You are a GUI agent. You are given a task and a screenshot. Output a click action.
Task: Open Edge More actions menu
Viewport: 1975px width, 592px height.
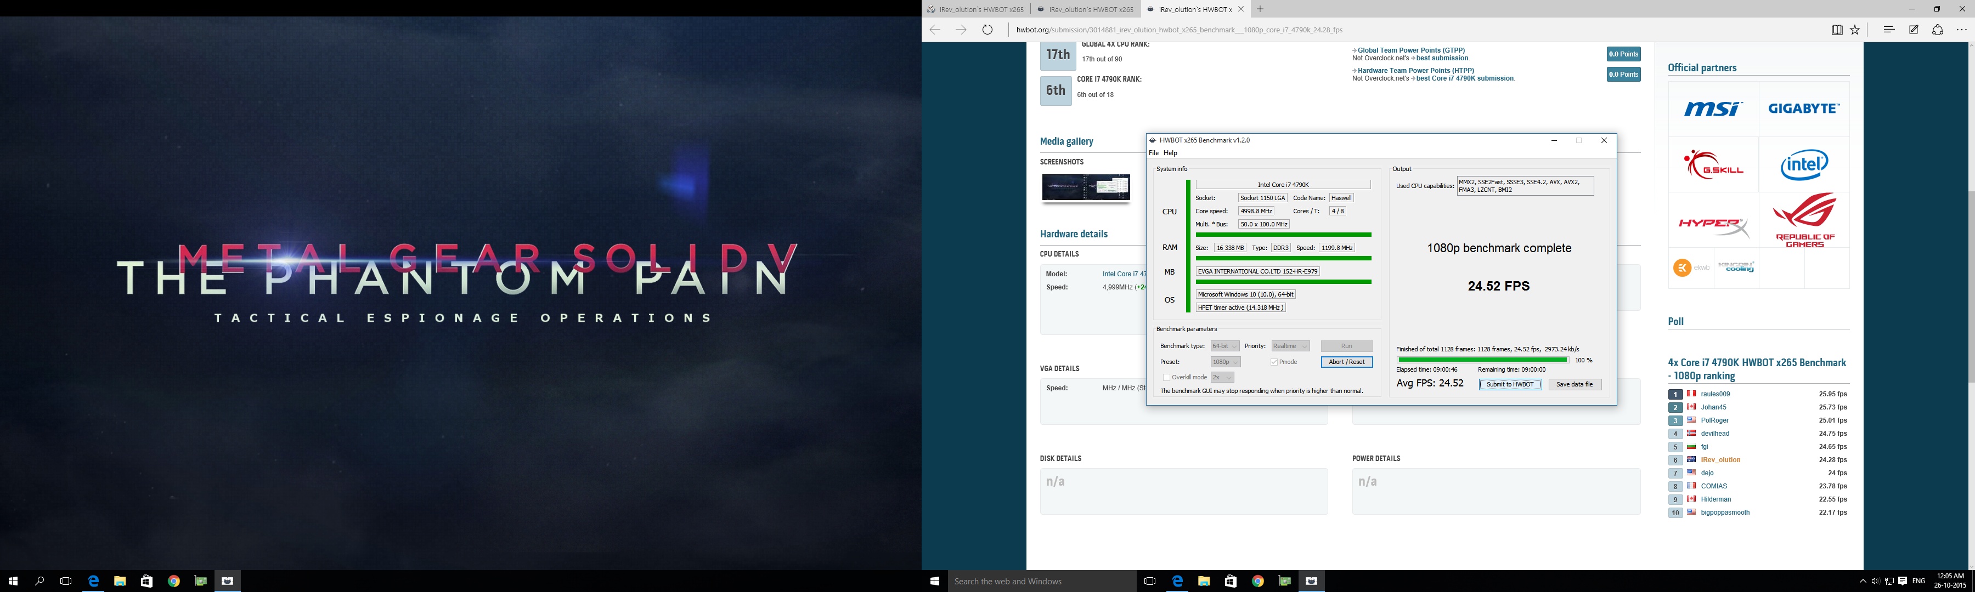(1962, 30)
